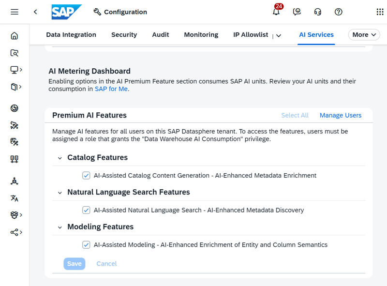Open the share nodes sidebar icon
The width and height of the screenshot is (387, 286).
14,232
